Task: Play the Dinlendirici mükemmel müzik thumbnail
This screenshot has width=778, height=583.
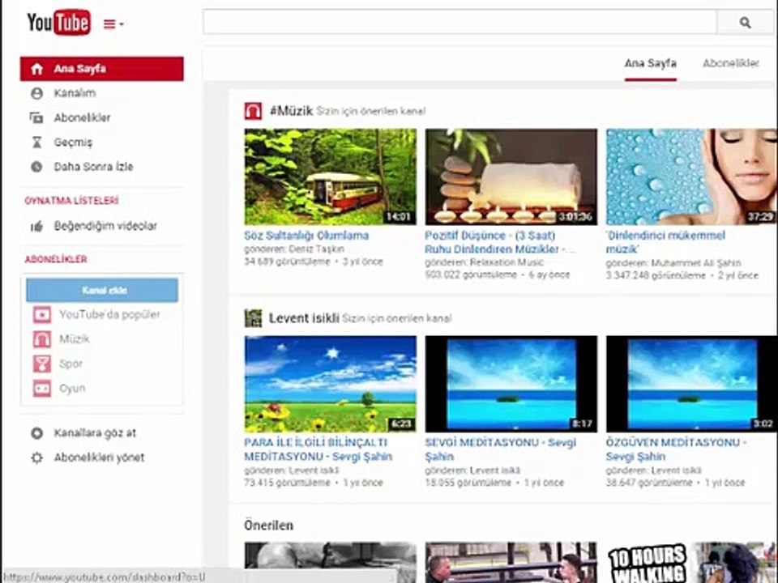Action: [691, 177]
